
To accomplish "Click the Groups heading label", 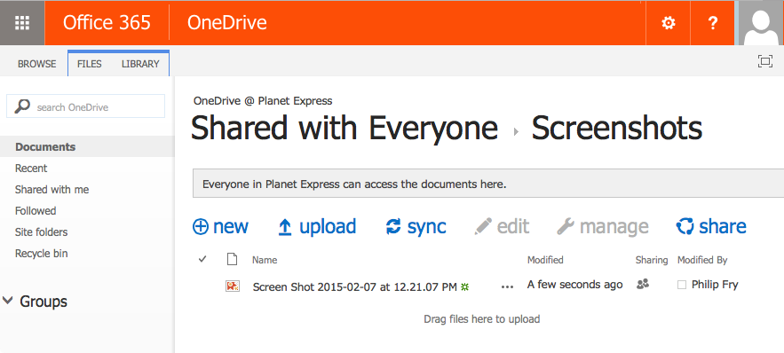I will coord(43,301).
